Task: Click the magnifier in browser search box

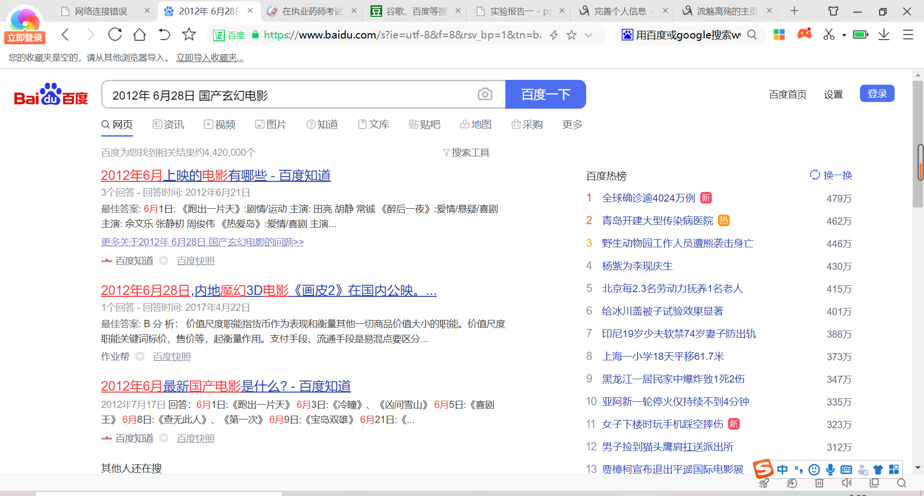Action: [752, 35]
